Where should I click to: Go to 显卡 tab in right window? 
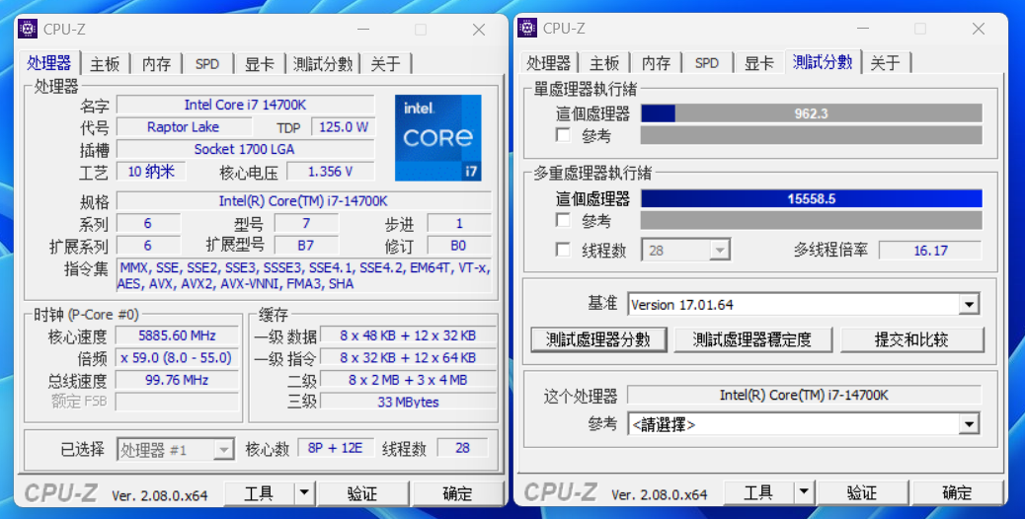[x=759, y=63]
